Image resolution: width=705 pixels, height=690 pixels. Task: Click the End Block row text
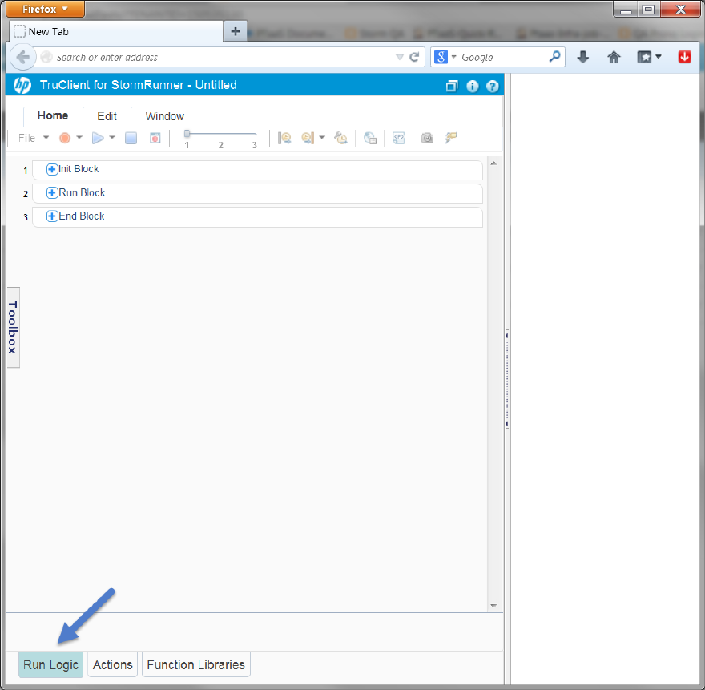[82, 216]
